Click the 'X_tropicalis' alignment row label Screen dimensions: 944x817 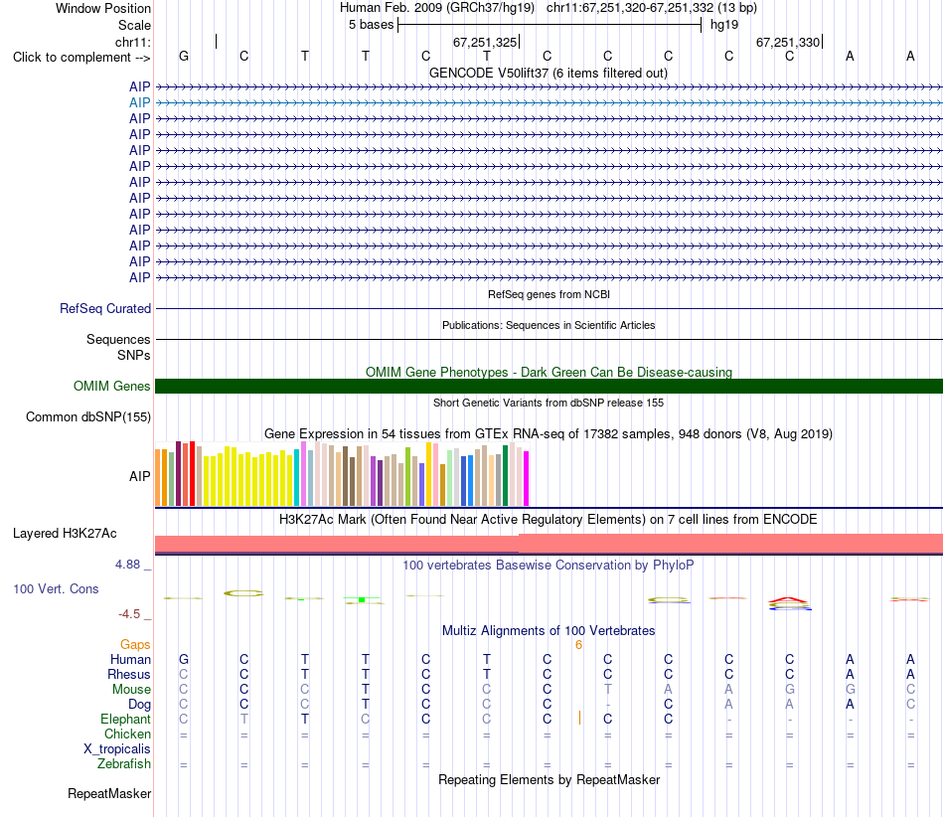tap(117, 749)
